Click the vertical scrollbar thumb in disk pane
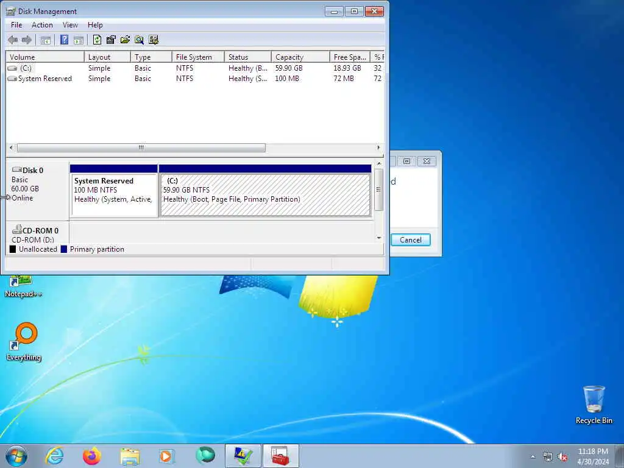624x468 pixels. point(379,190)
